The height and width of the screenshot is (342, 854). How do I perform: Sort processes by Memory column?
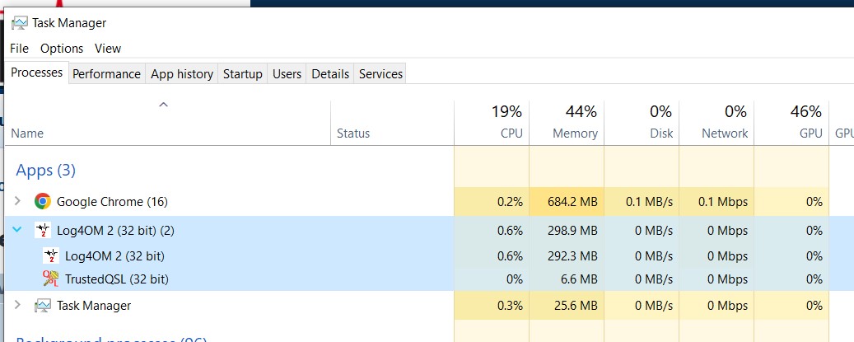(567, 123)
